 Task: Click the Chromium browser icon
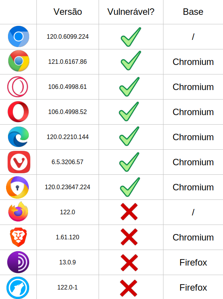[x=19, y=36]
